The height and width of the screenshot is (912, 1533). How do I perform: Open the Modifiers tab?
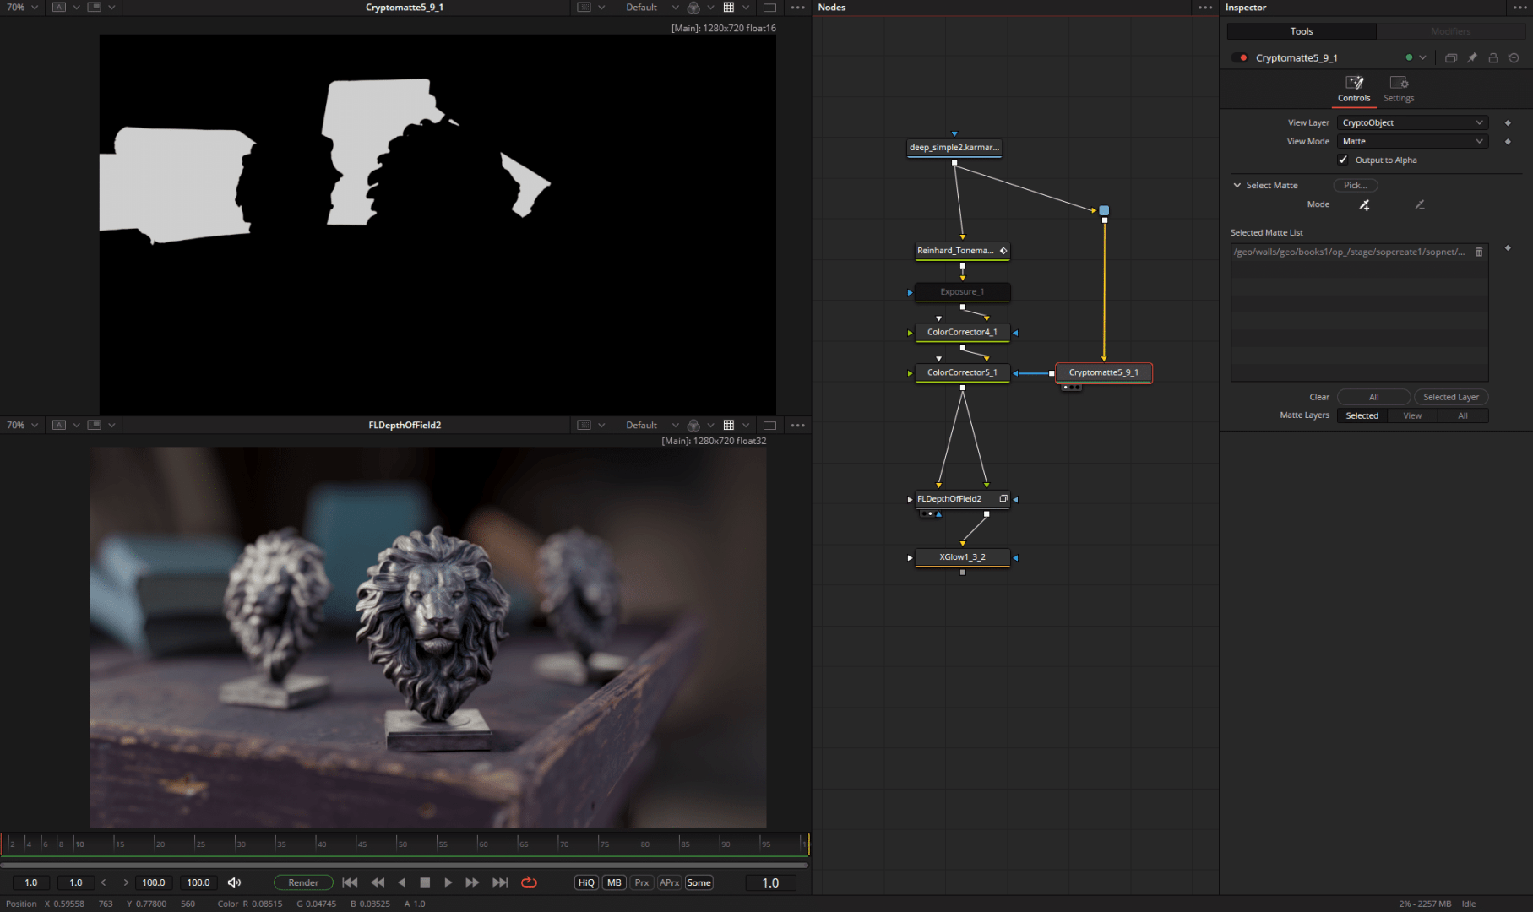click(x=1451, y=30)
